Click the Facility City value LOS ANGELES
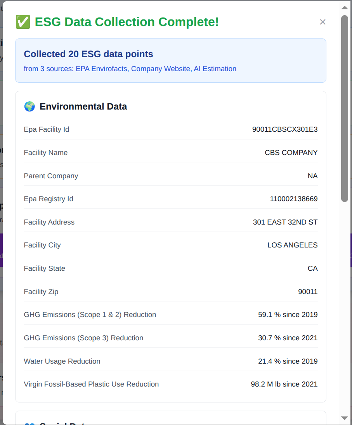352x425 pixels. coord(292,245)
